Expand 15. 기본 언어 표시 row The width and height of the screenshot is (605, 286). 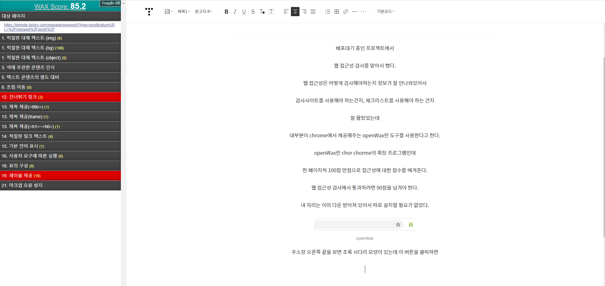click(60, 146)
